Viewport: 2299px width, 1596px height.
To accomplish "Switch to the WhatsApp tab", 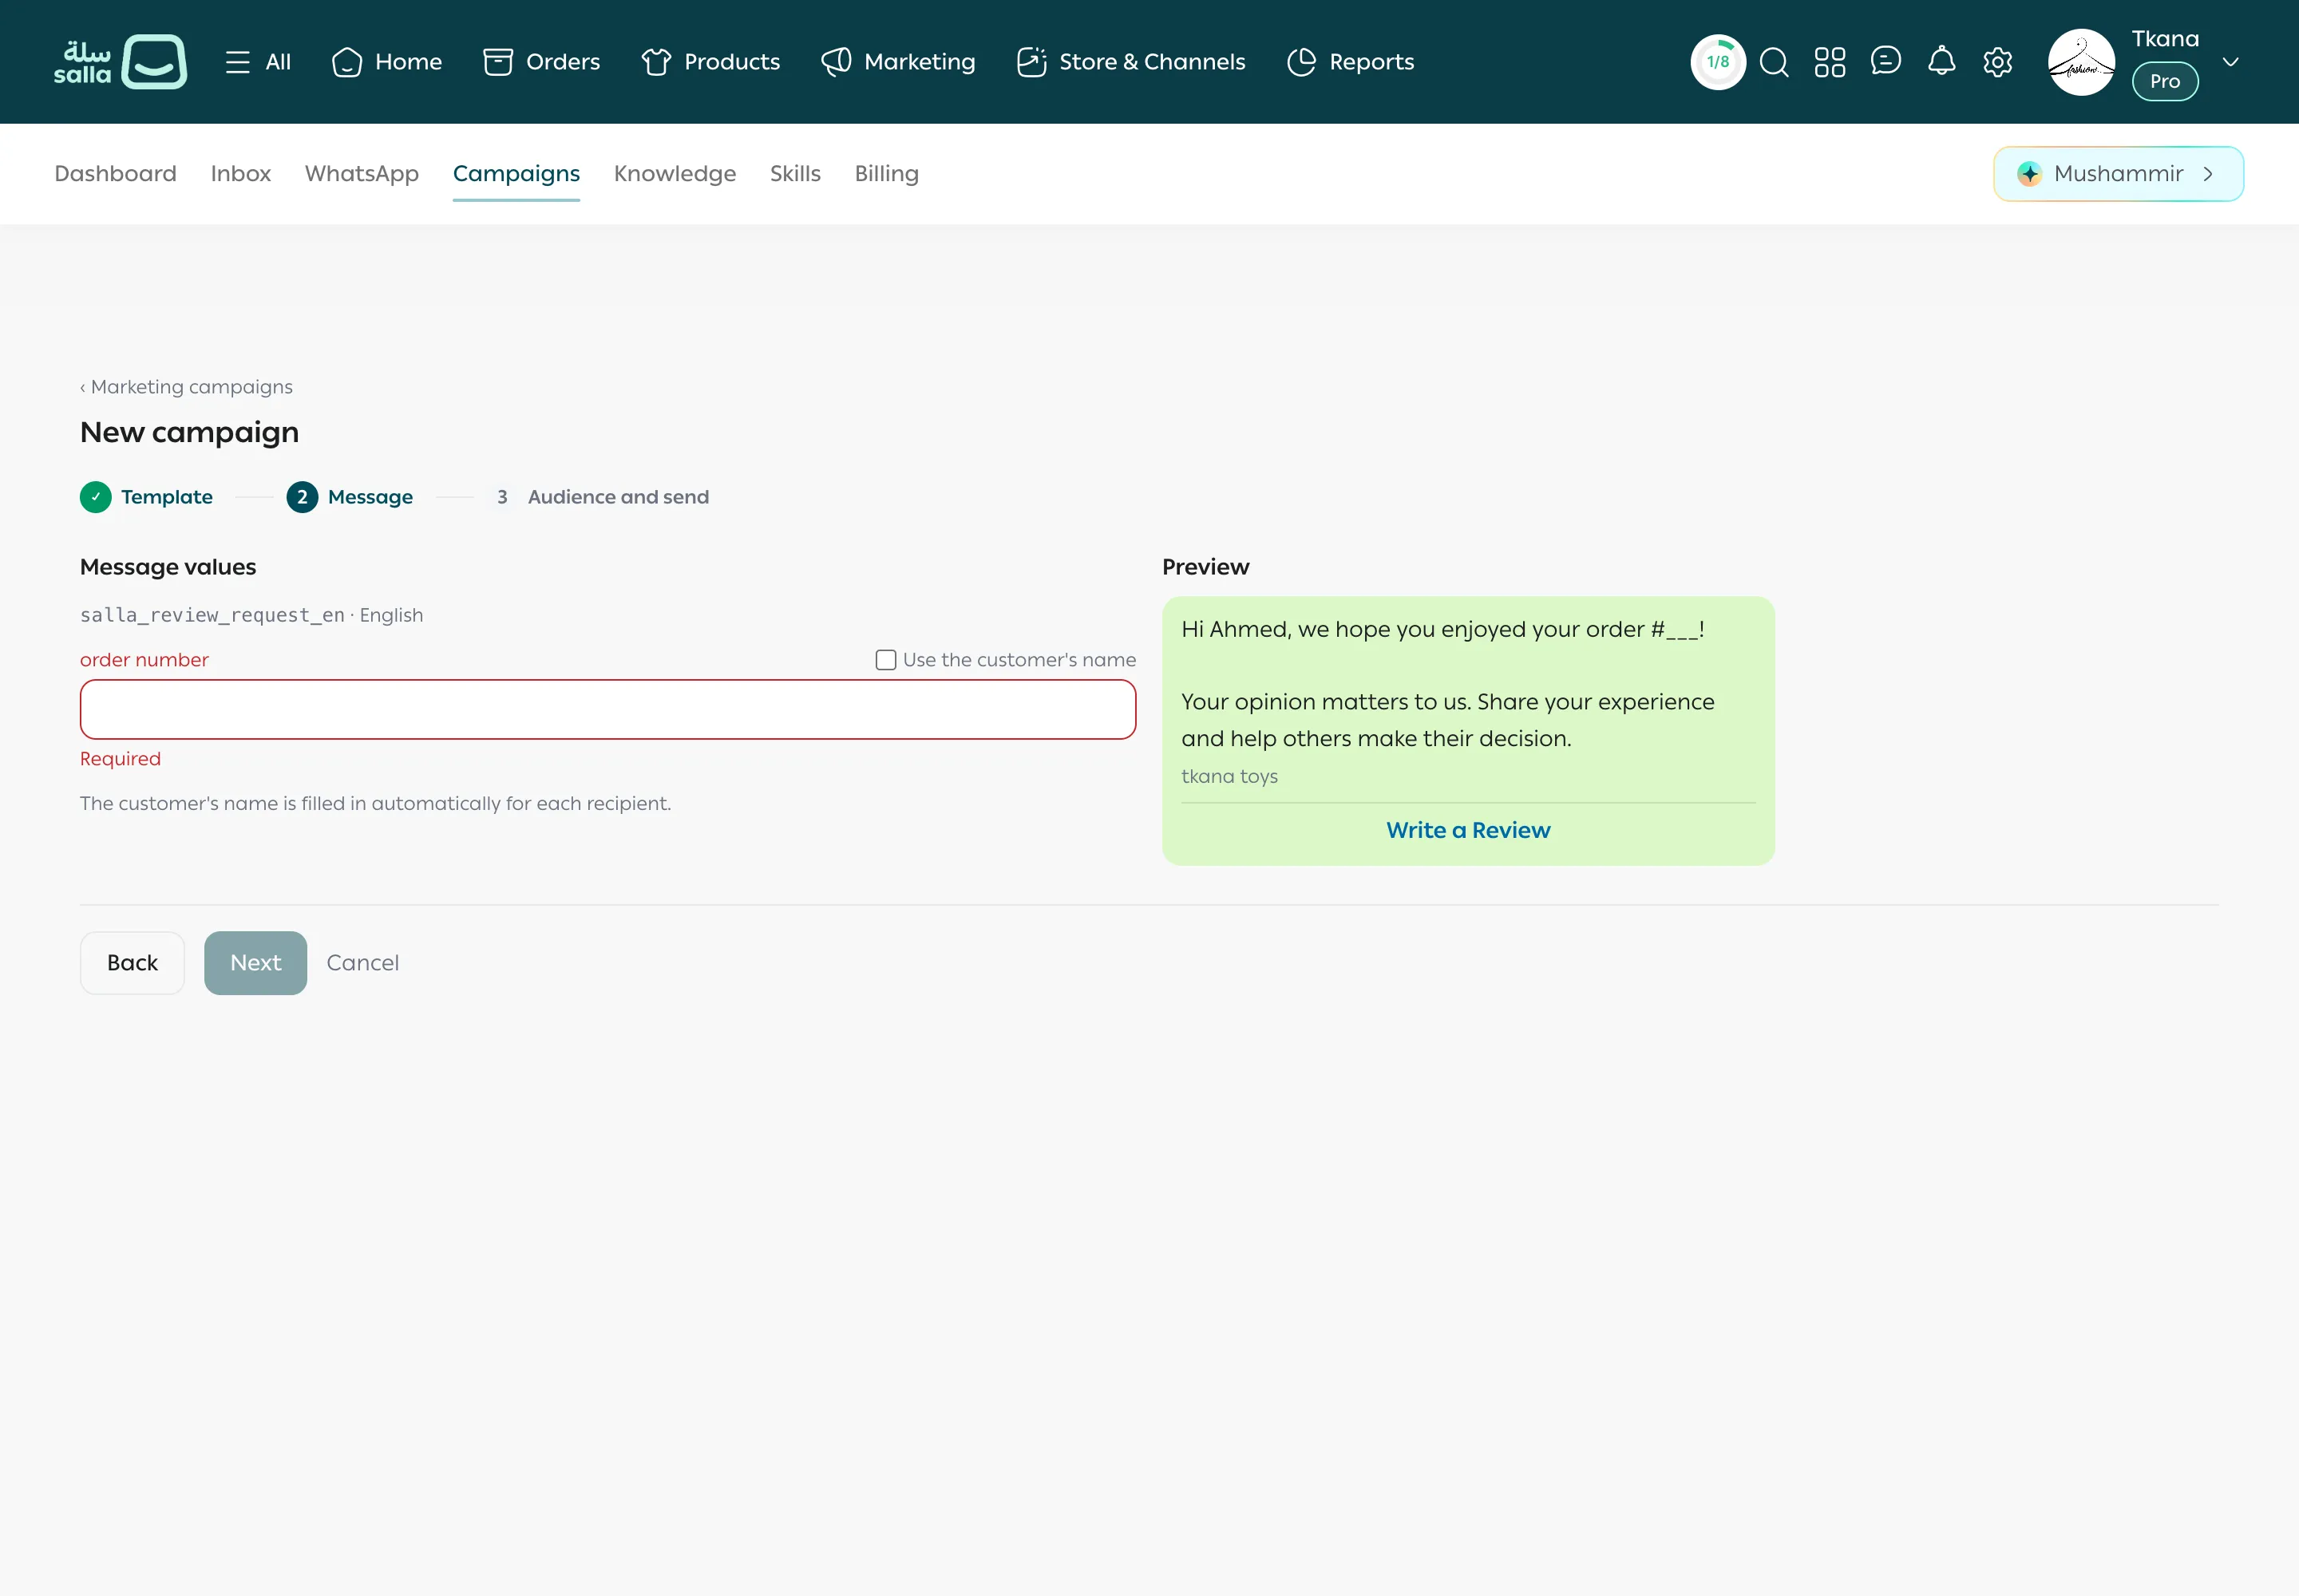I will (x=362, y=174).
